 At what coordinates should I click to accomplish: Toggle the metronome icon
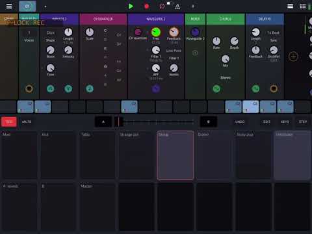pos(177,6)
